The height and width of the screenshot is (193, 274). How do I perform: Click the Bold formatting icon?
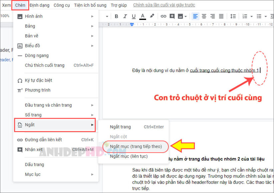point(116,16)
